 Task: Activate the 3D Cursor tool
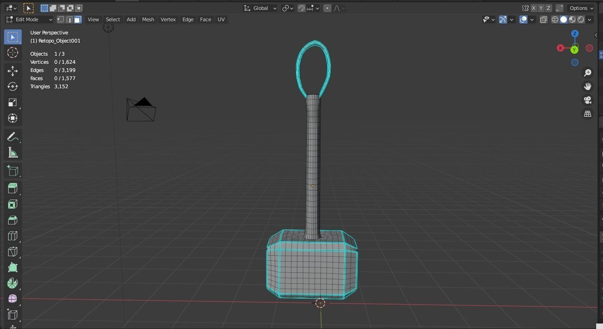tap(13, 52)
